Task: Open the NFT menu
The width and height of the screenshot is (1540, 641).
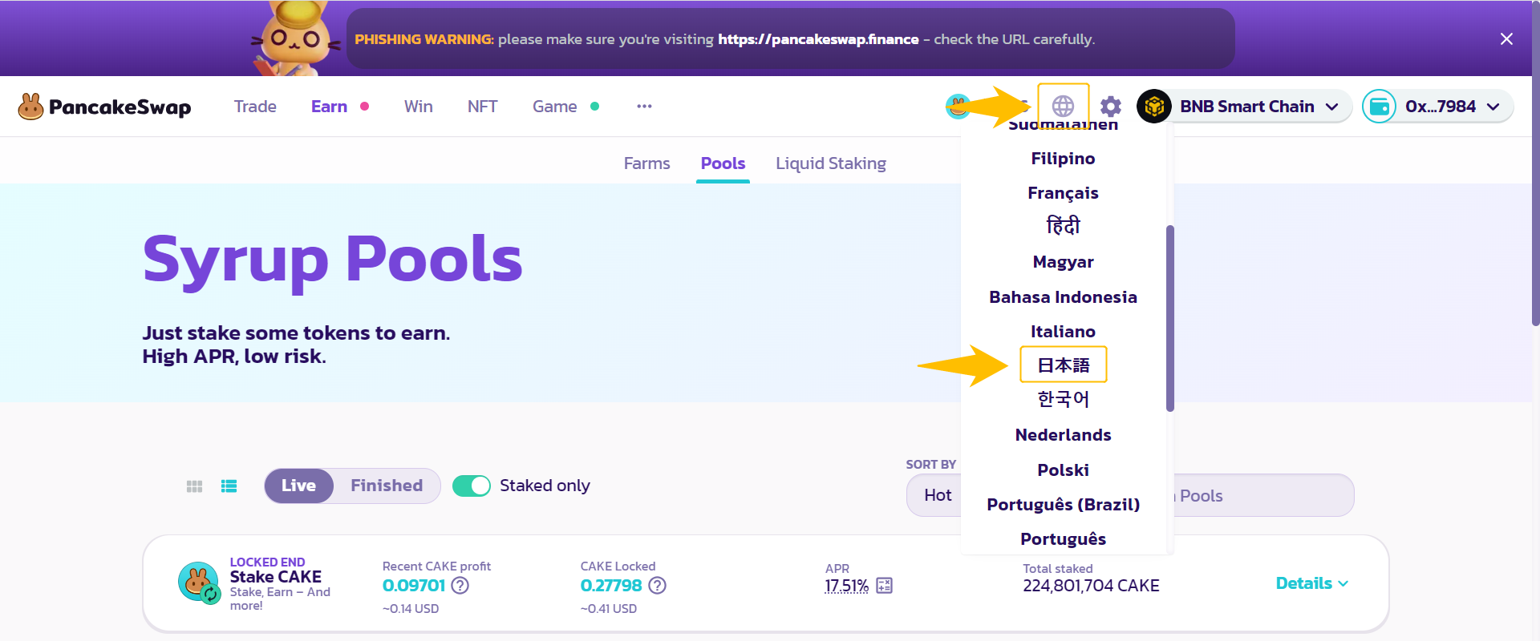Action: (x=482, y=107)
